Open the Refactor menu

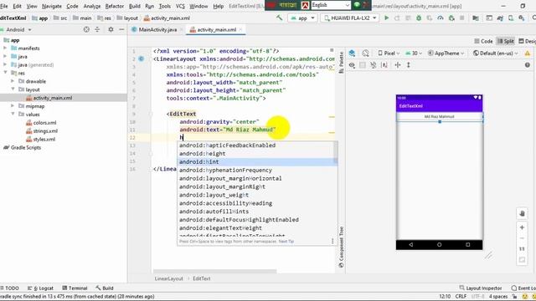[x=114, y=6]
